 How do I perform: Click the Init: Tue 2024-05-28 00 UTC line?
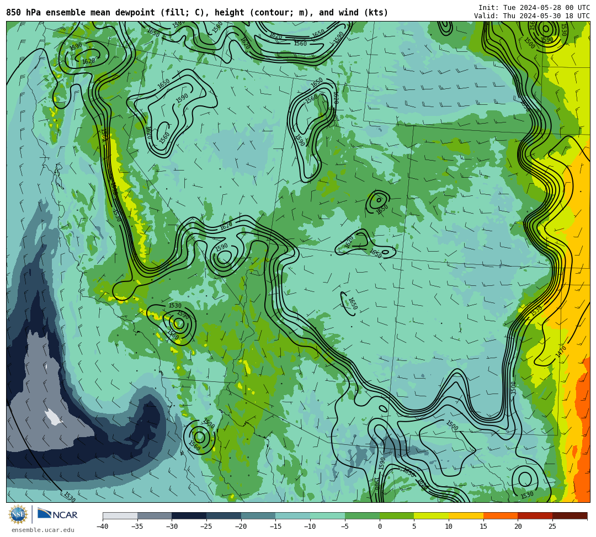(534, 8)
